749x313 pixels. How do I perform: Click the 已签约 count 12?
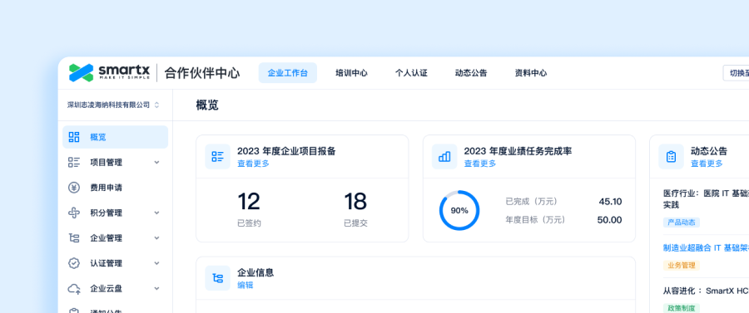click(x=249, y=202)
